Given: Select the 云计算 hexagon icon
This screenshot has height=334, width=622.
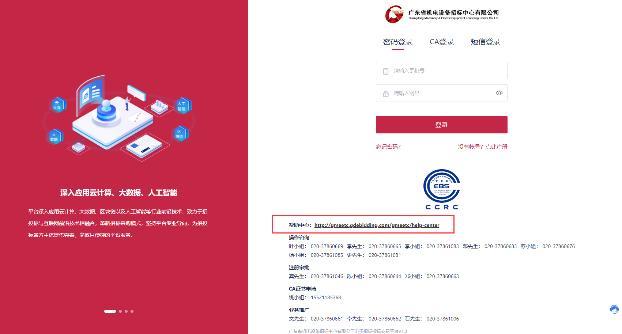Looking at the screenshot, I should pos(57,105).
